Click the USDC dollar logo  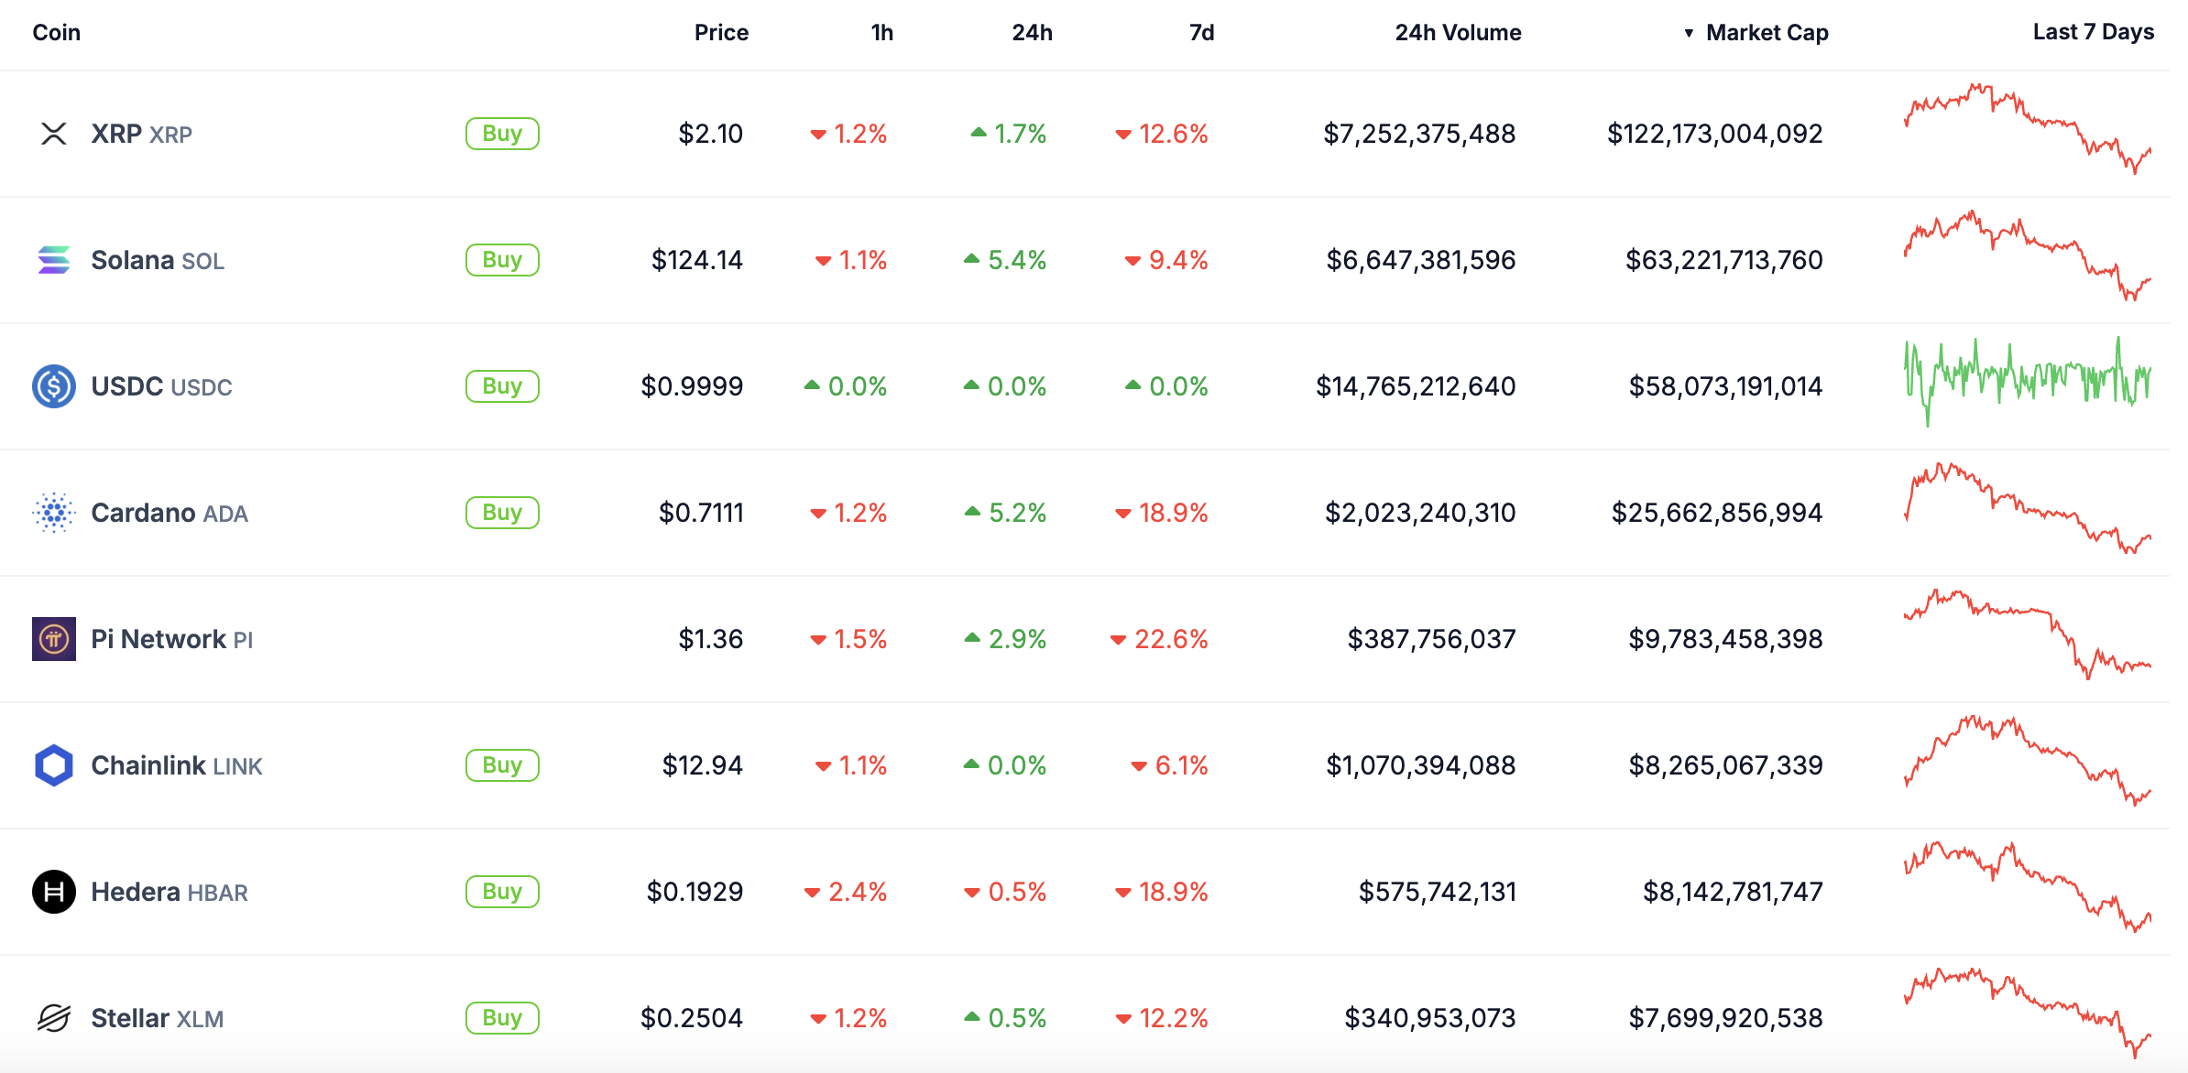pos(54,385)
